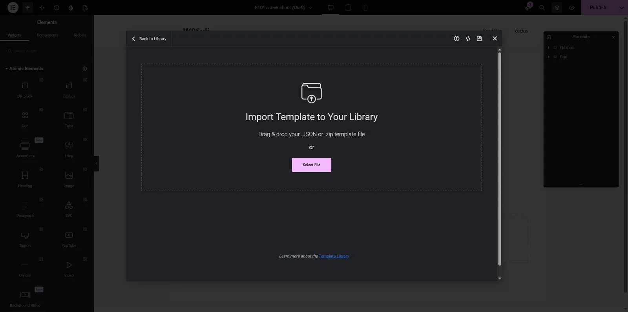Select the Button widget
The image size is (628, 312).
[25, 239]
